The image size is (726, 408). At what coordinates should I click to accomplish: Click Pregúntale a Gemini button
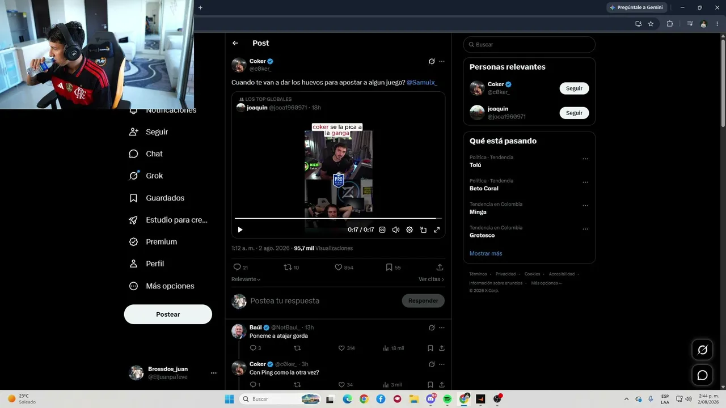tap(636, 7)
